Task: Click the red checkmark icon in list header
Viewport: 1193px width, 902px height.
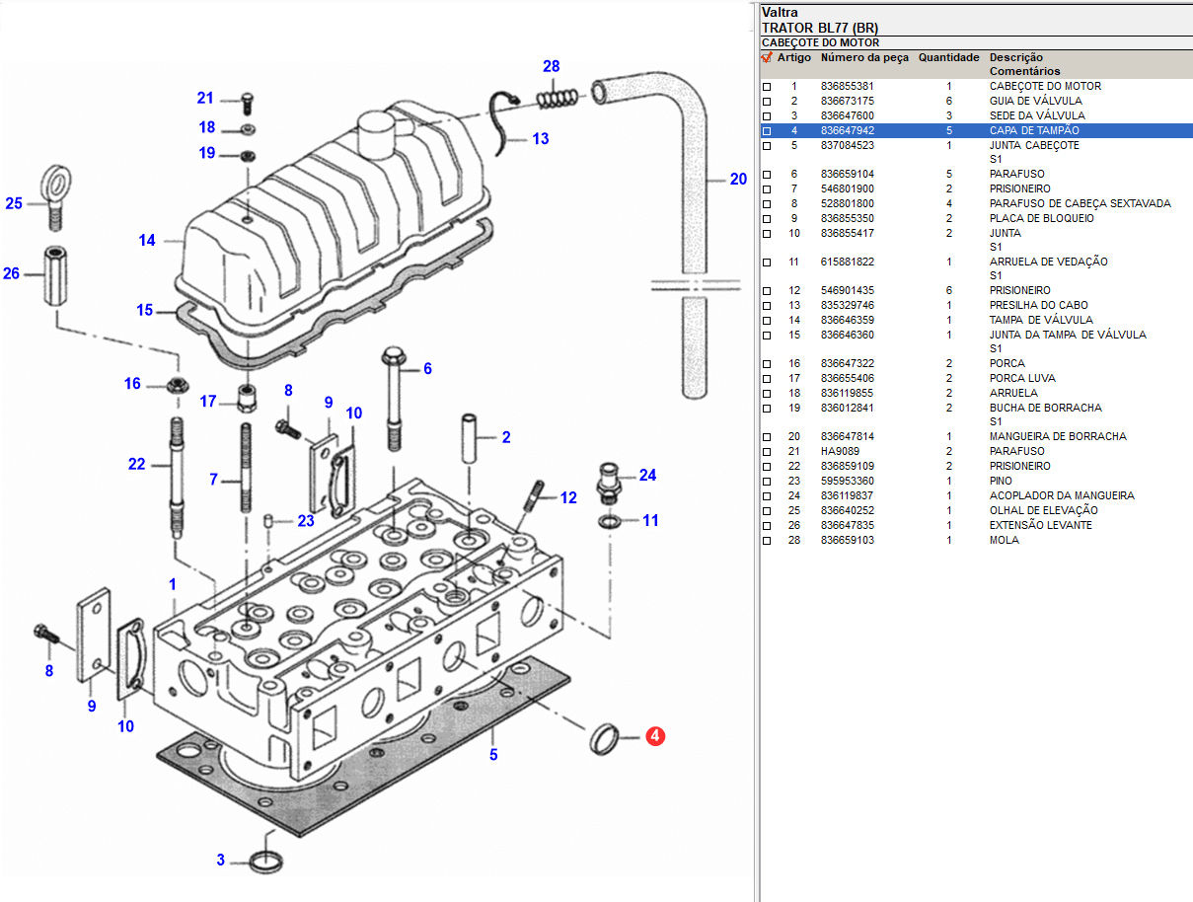Action: click(x=767, y=58)
